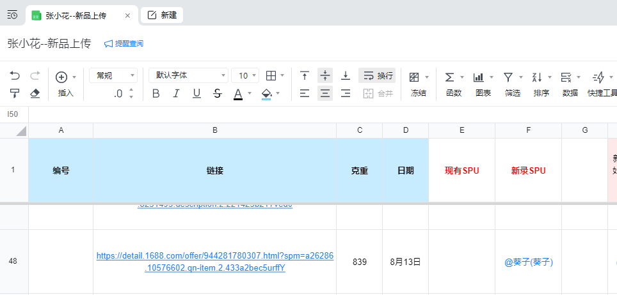Select the format painter tool
The image size is (617, 295).
pos(15,94)
